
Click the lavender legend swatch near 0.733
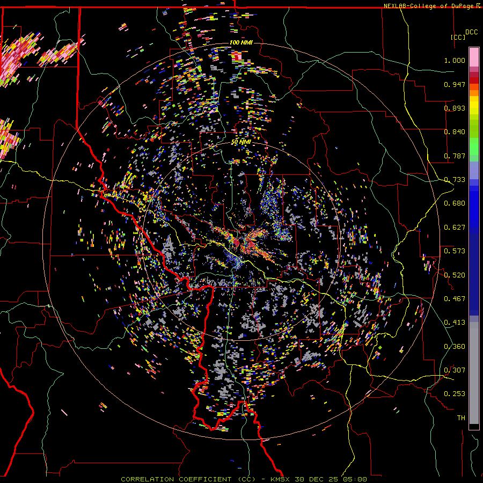474,170
